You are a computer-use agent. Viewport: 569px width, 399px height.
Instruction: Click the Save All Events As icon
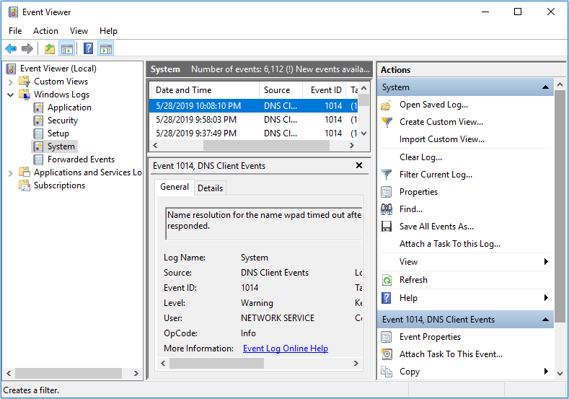click(x=387, y=227)
